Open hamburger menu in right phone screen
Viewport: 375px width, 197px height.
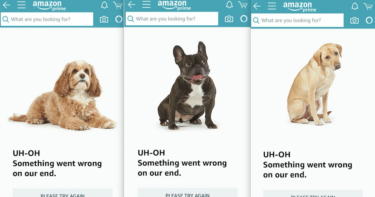click(272, 6)
